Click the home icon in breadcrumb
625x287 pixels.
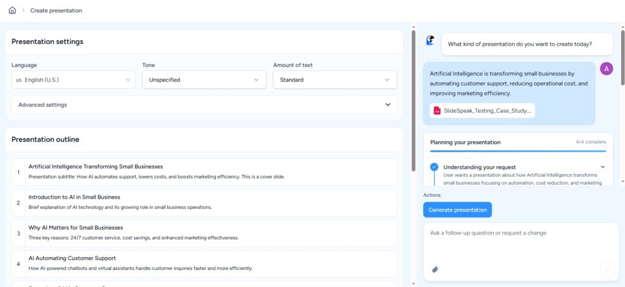12,10
